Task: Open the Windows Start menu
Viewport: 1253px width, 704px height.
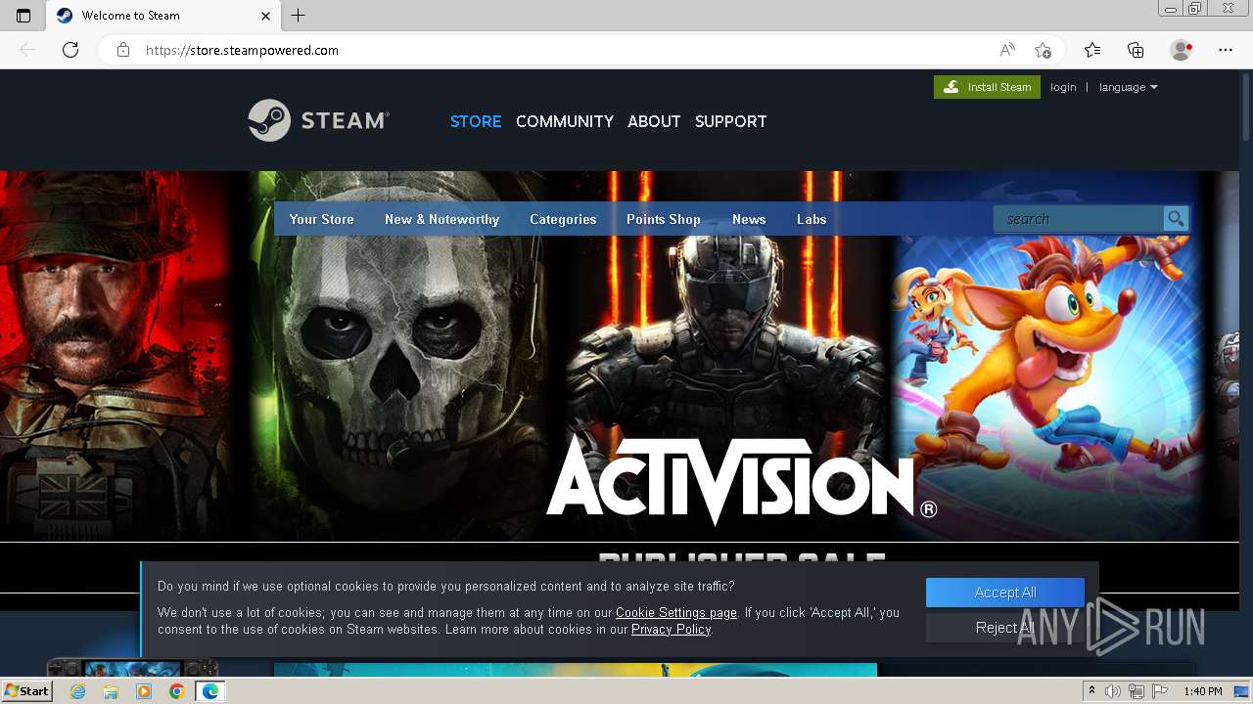Action: (x=26, y=691)
